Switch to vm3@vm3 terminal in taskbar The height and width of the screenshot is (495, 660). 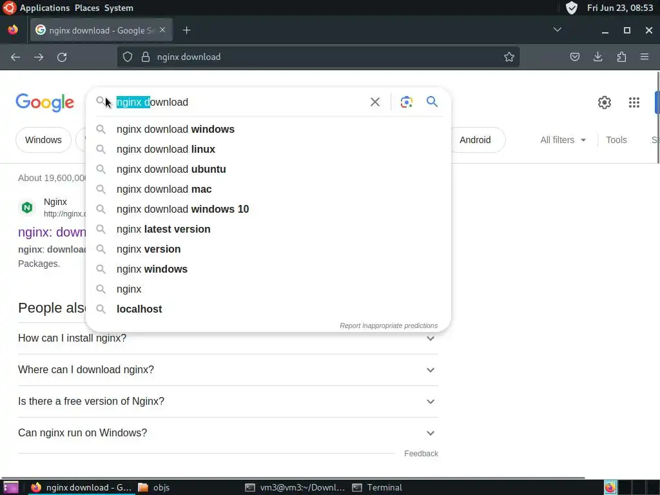point(295,487)
